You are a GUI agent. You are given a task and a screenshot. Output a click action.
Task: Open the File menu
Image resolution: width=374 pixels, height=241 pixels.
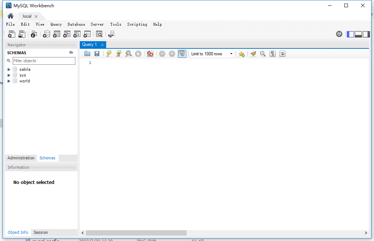pyautogui.click(x=10, y=24)
